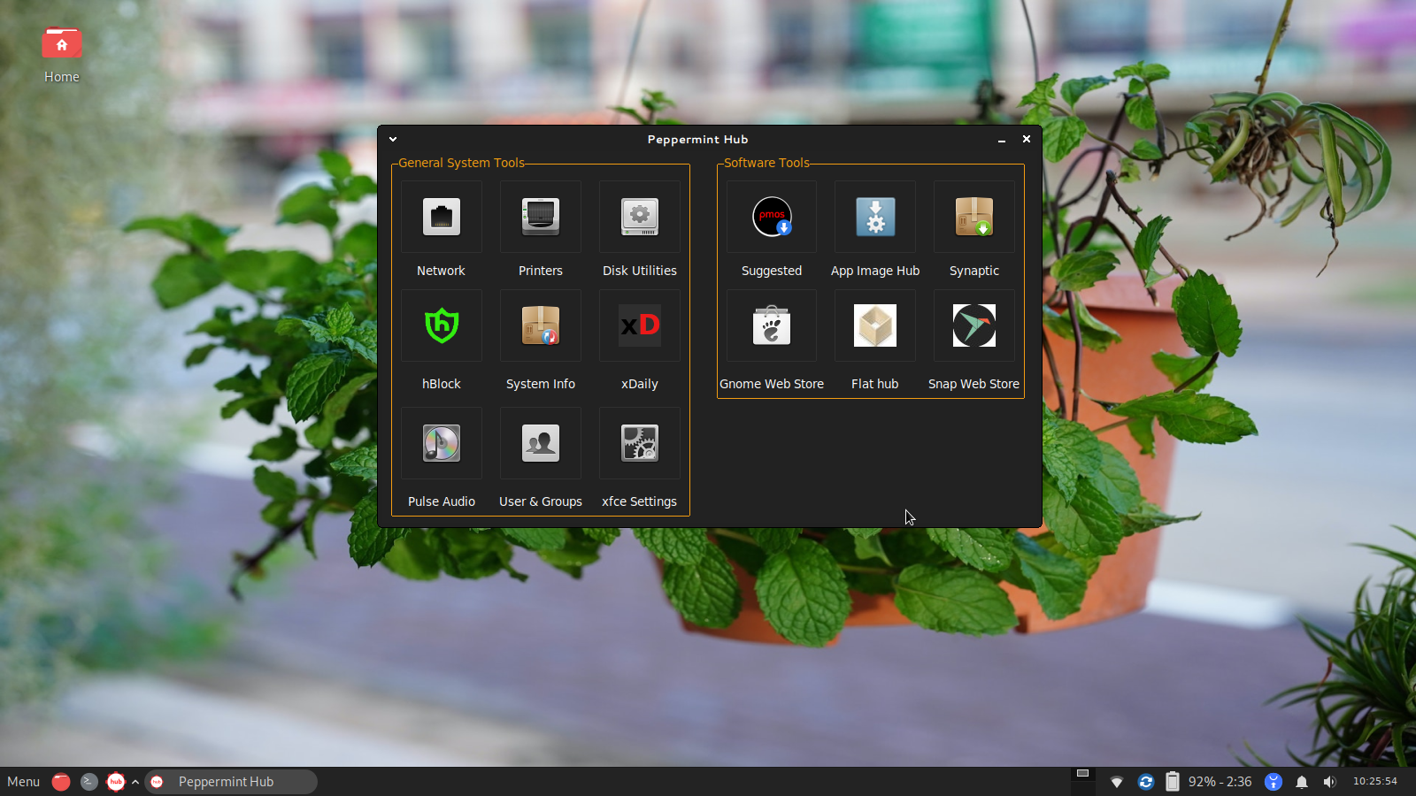Open the Home folder on the desktop
Viewport: 1416px width, 796px height.
point(62,55)
